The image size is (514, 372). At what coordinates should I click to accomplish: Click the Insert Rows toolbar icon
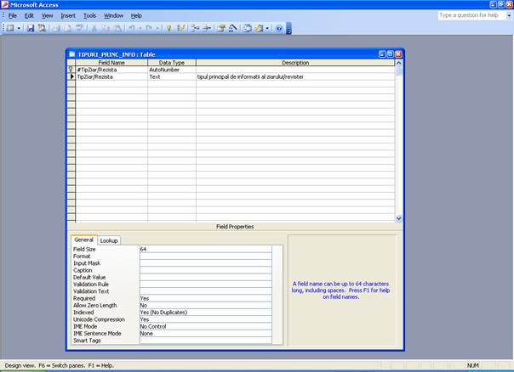coord(195,28)
